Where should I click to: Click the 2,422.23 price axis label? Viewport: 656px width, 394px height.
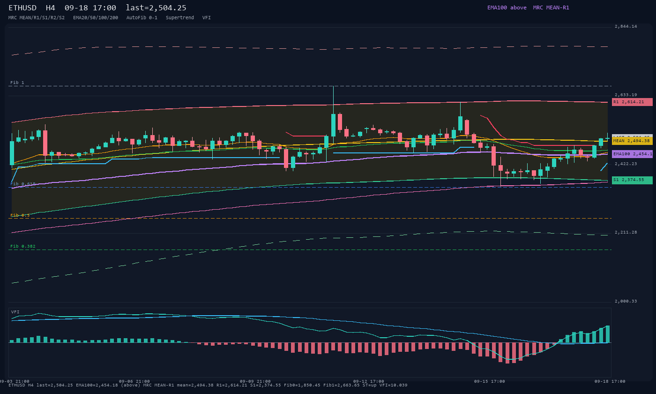click(626, 164)
